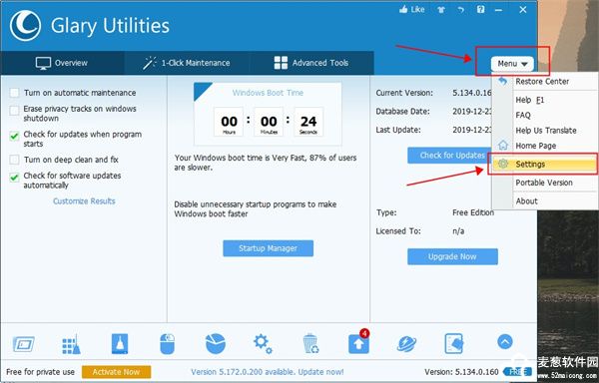
Task: Click the Startup Manager button
Action: click(269, 248)
